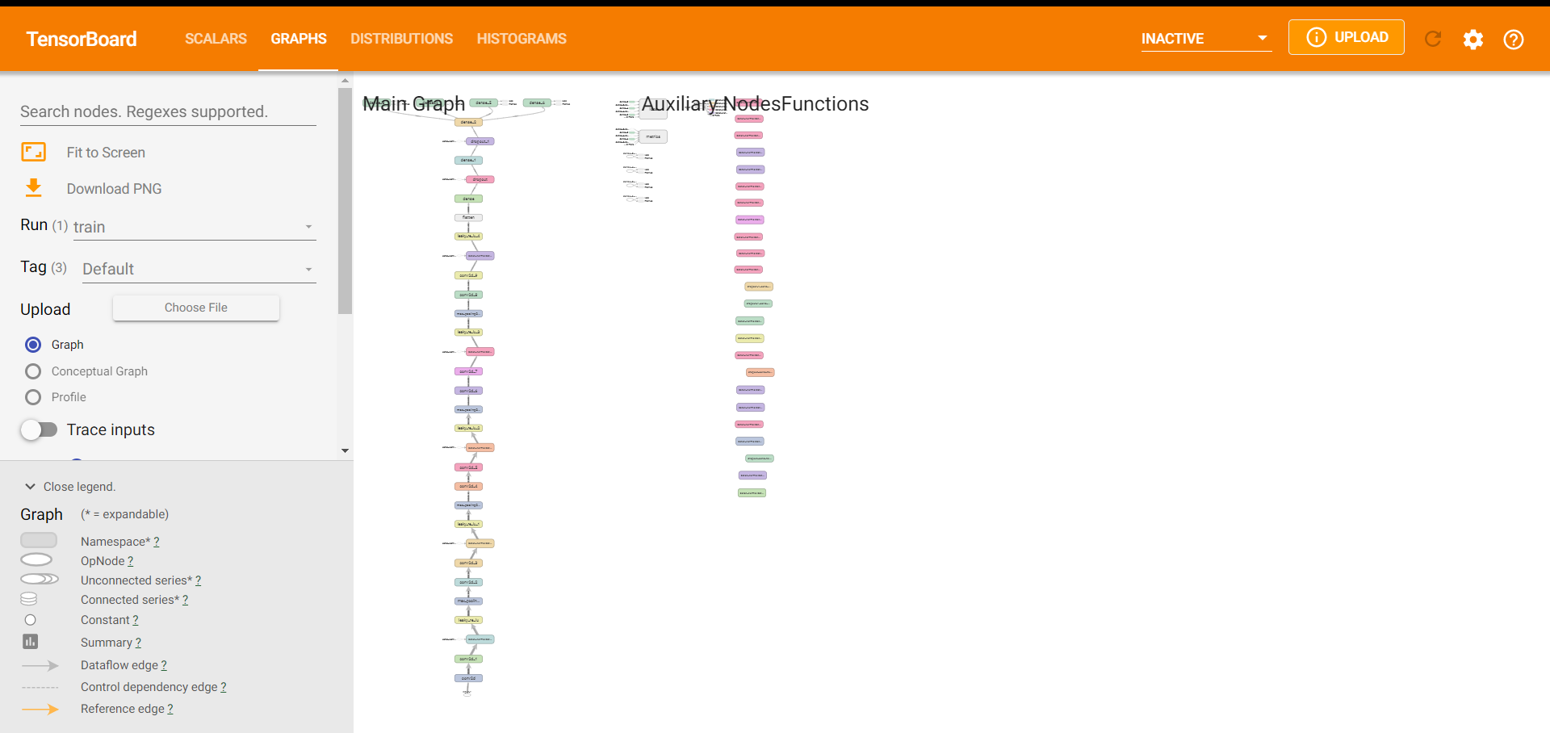Open the Summary help question mark link
The height and width of the screenshot is (733, 1550).
(x=138, y=643)
